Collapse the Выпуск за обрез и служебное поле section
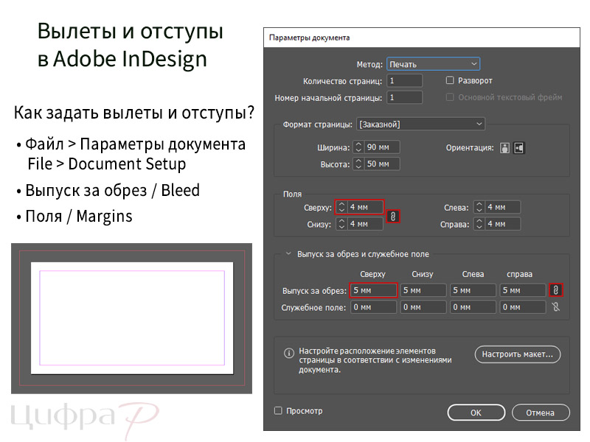Screen dimensions: 590x442 [288, 253]
